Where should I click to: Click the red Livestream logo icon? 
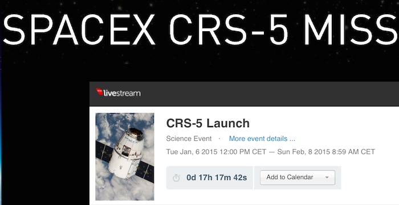[100, 92]
